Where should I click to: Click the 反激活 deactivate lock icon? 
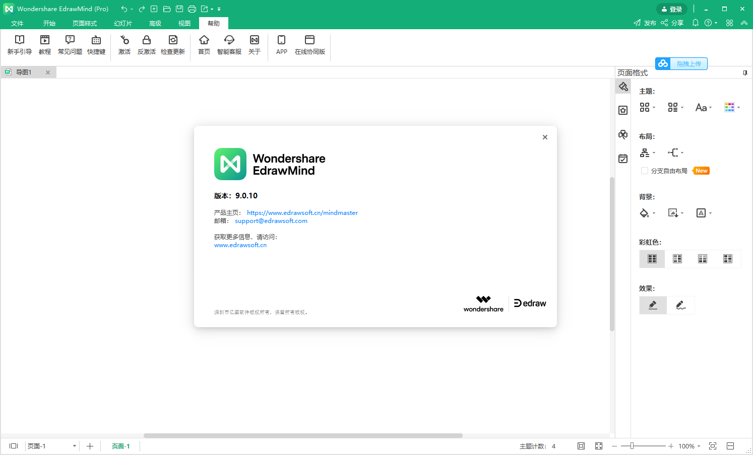pos(147,45)
